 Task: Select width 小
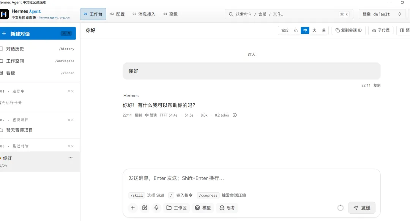point(296,30)
